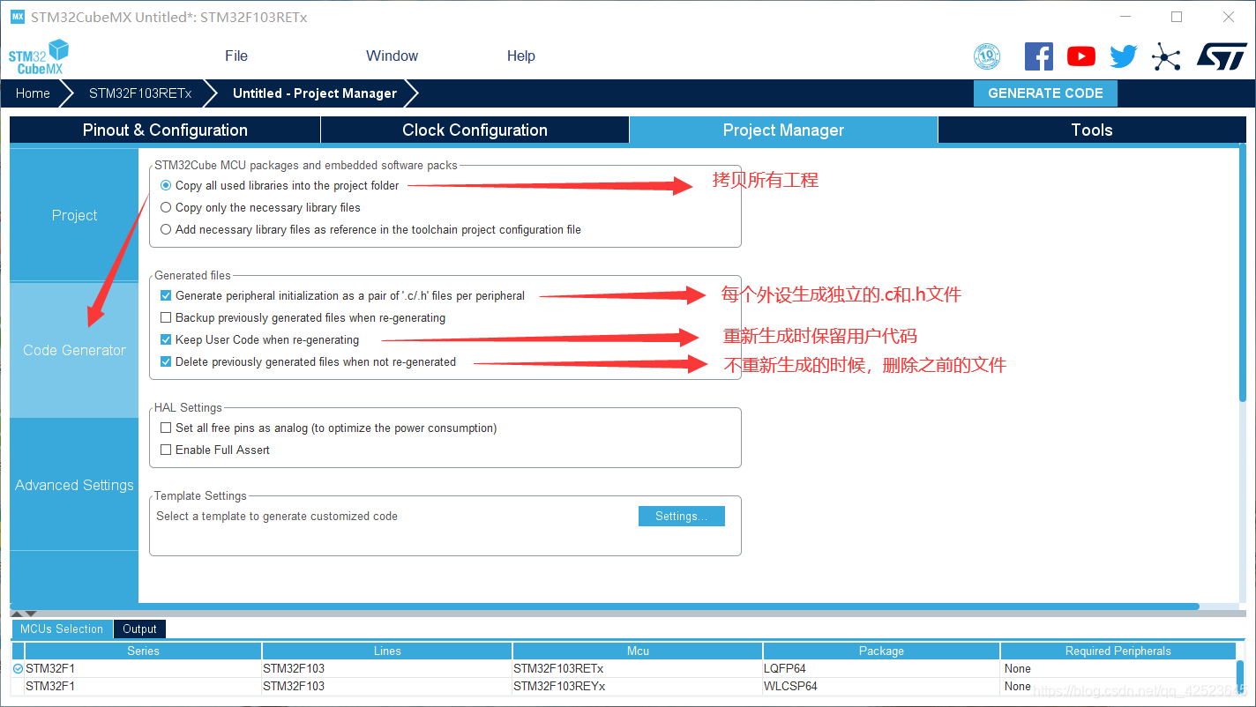This screenshot has height=707, width=1256.
Task: Sort by Package column header
Action: [x=881, y=651]
